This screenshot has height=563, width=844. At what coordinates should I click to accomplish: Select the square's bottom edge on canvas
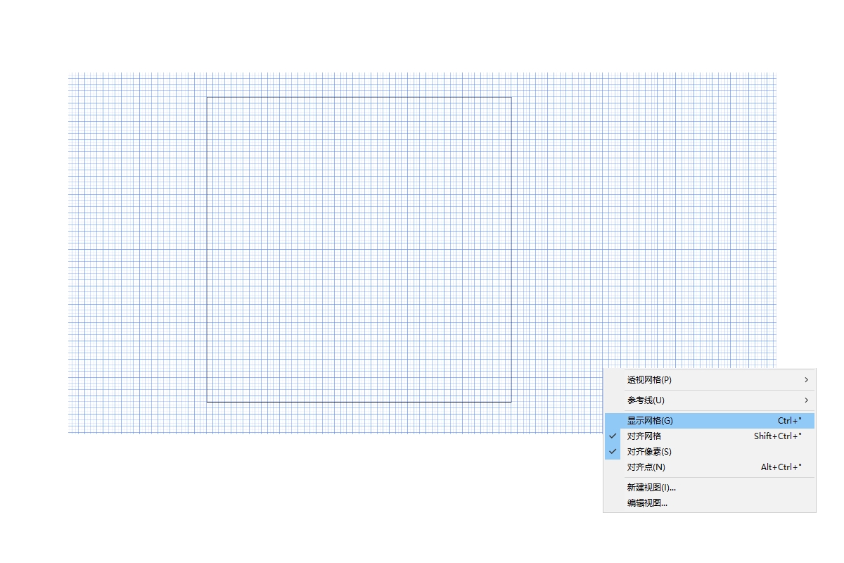point(359,402)
